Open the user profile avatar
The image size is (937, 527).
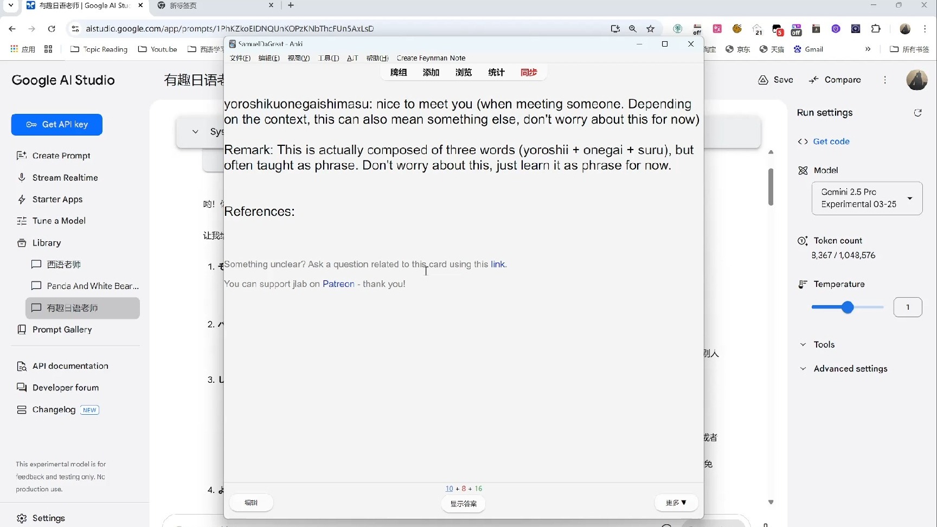tap(917, 80)
